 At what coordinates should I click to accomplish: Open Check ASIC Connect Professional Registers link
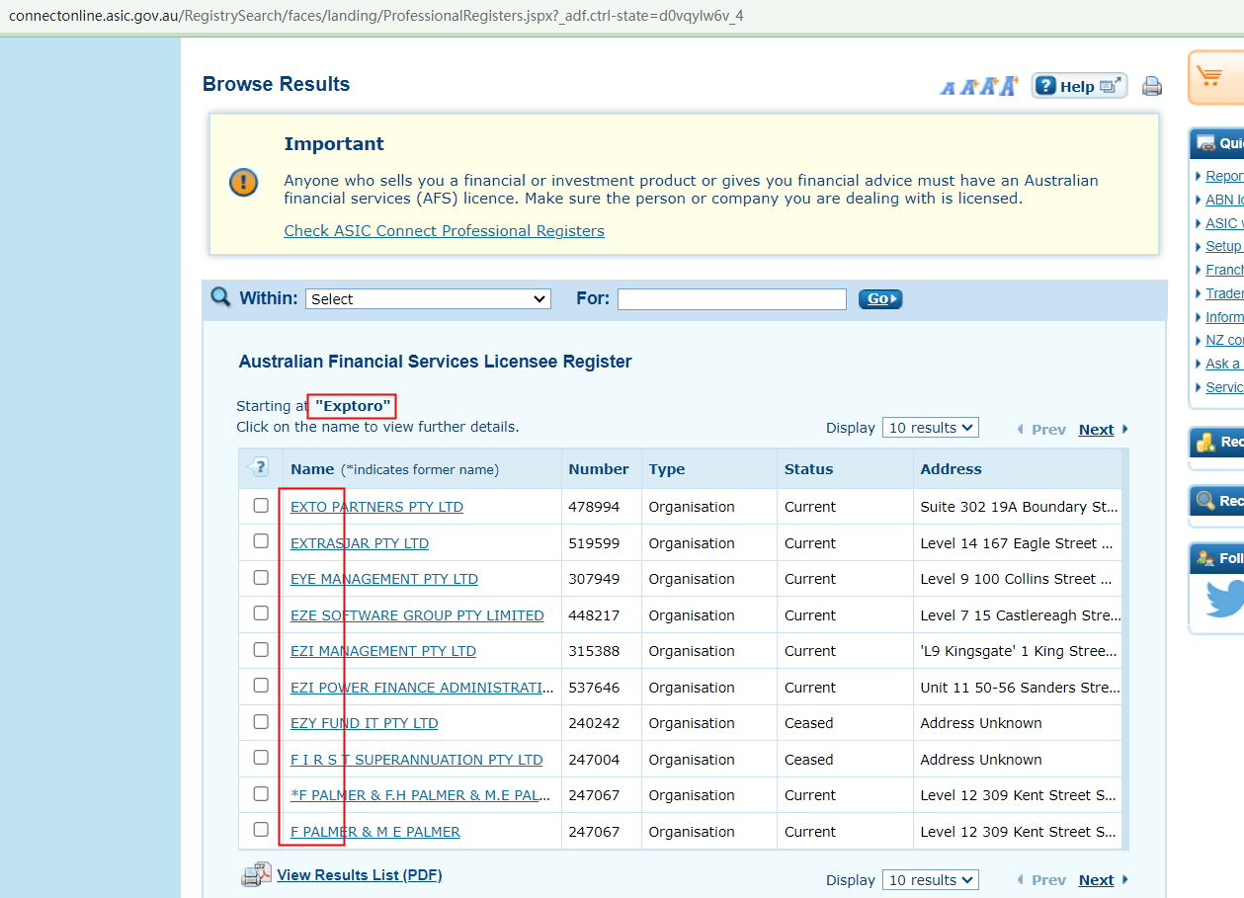click(x=444, y=231)
